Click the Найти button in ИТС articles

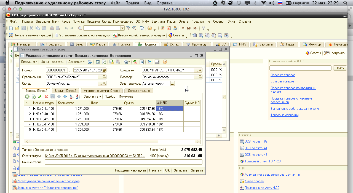340,68
